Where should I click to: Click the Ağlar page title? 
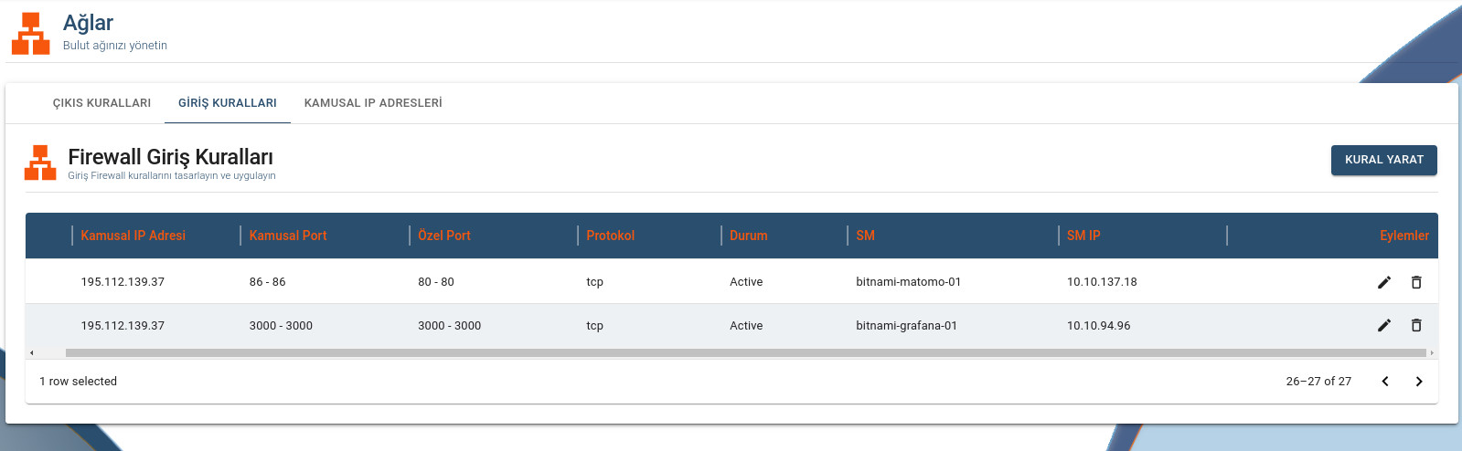[89, 23]
